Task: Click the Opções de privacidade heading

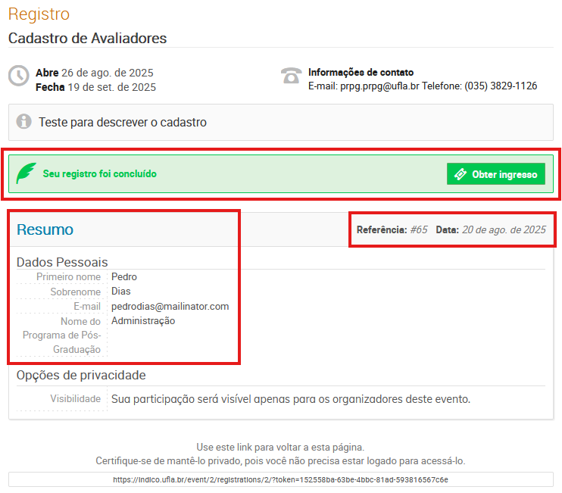Action: (x=81, y=376)
